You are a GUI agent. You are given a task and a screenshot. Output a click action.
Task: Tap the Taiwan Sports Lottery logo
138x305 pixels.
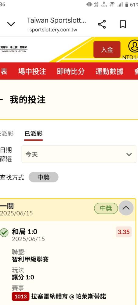point(14,49)
